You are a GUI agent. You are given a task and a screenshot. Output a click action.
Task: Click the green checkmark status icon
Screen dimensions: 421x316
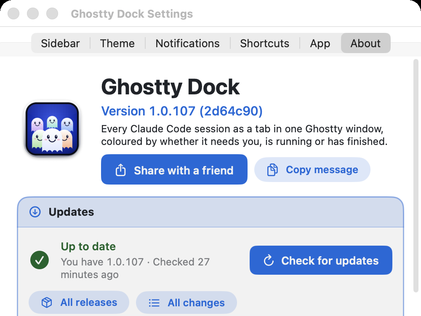[x=40, y=260]
